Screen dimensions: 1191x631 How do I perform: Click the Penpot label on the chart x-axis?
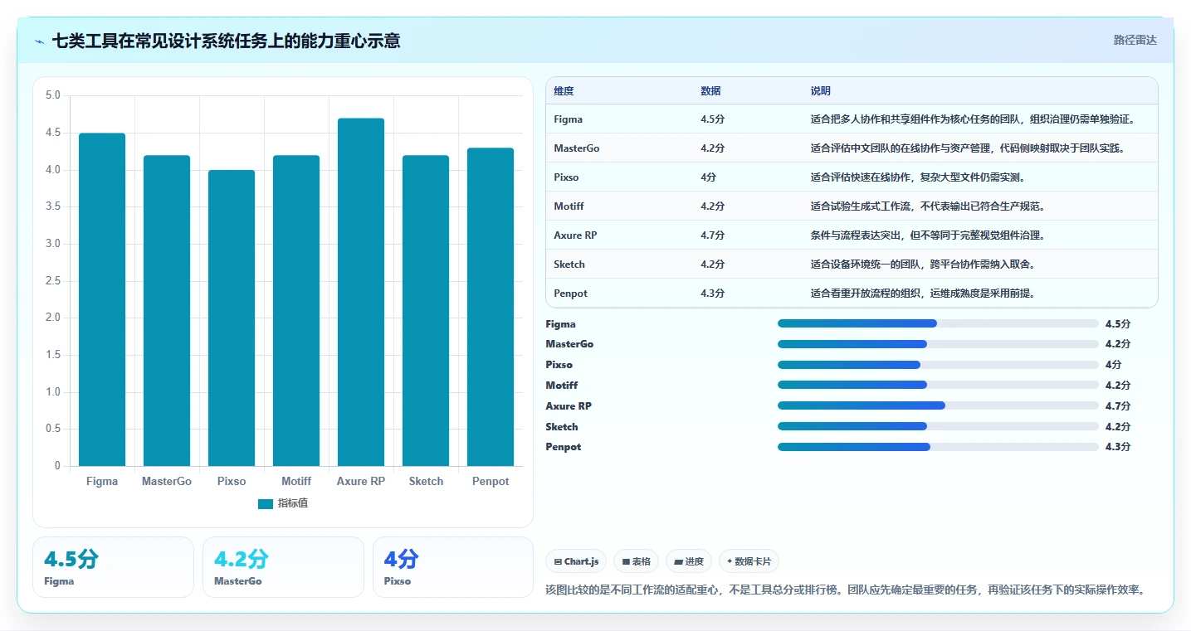[x=491, y=482]
